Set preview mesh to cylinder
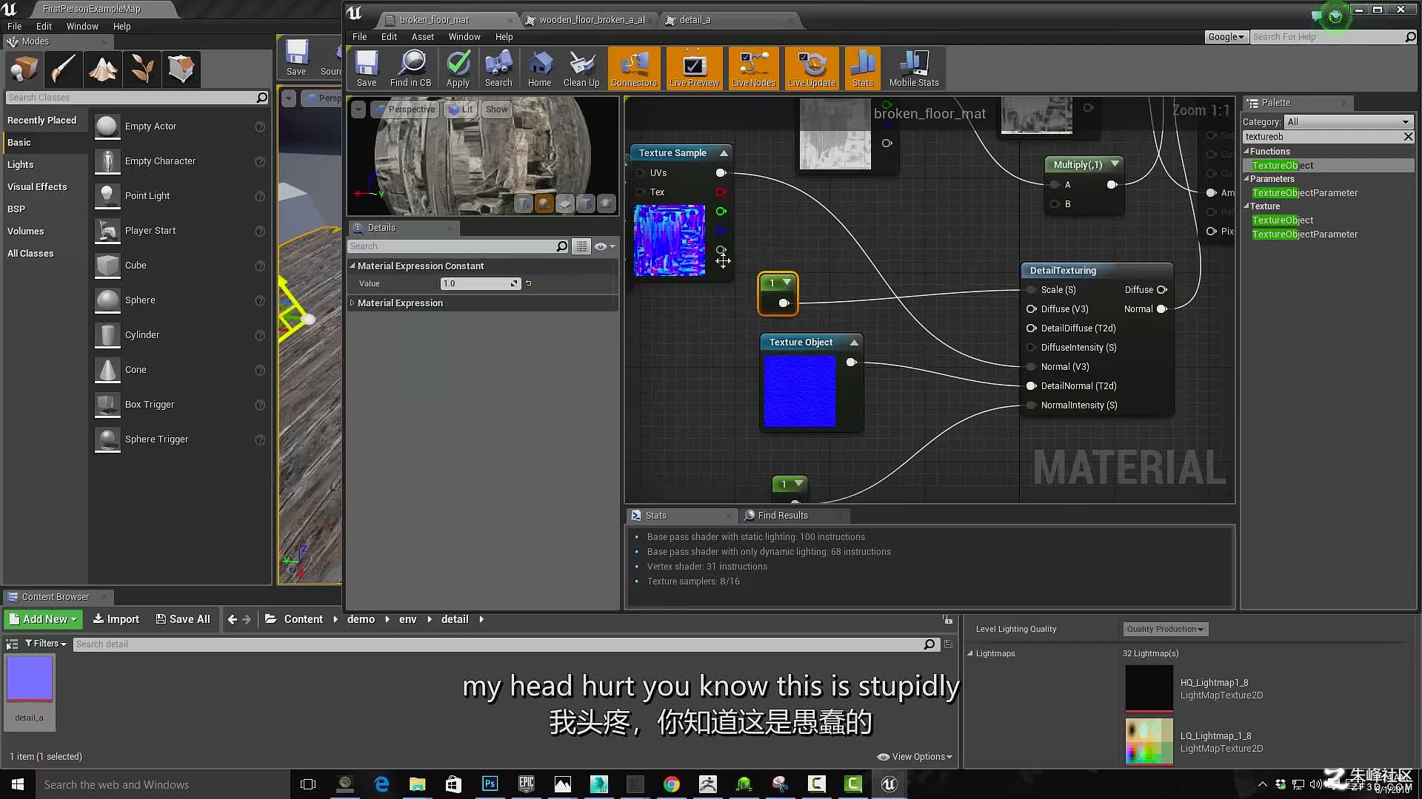 [524, 203]
